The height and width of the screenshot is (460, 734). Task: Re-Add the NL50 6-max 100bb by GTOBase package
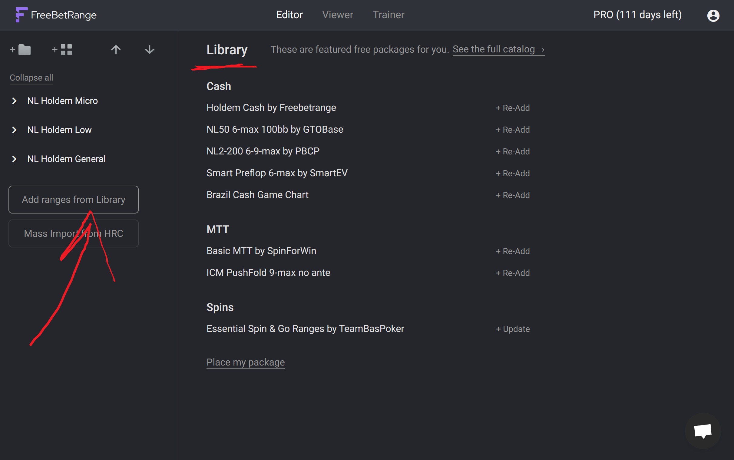[513, 130]
